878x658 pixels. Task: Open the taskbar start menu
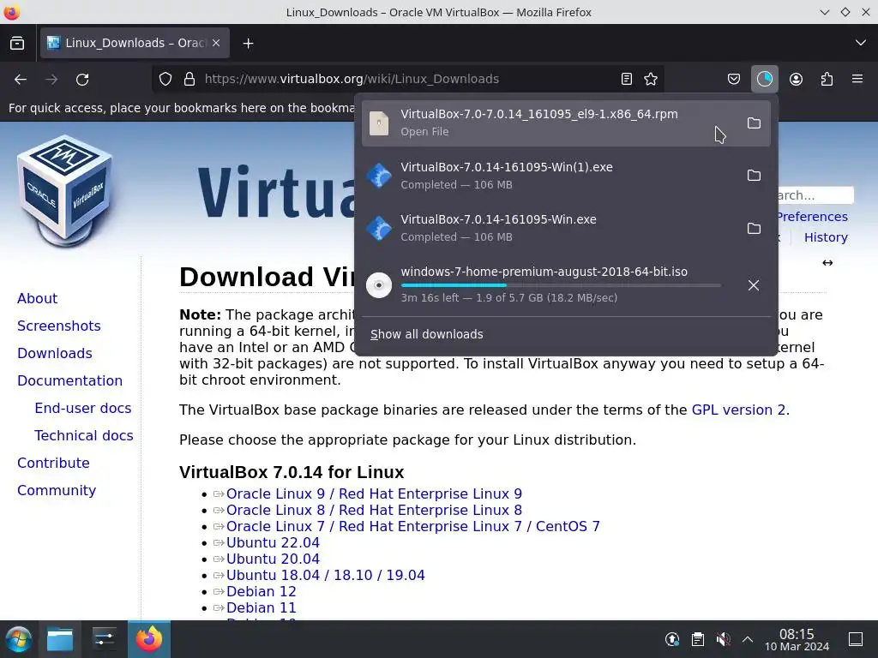tap(19, 639)
